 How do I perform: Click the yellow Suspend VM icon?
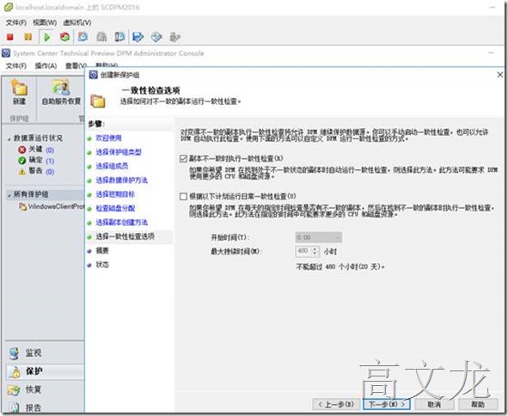point(28,37)
